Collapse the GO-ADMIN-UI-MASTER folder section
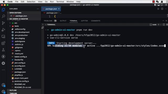Screen dimensions: 168x94 [19, 19]
